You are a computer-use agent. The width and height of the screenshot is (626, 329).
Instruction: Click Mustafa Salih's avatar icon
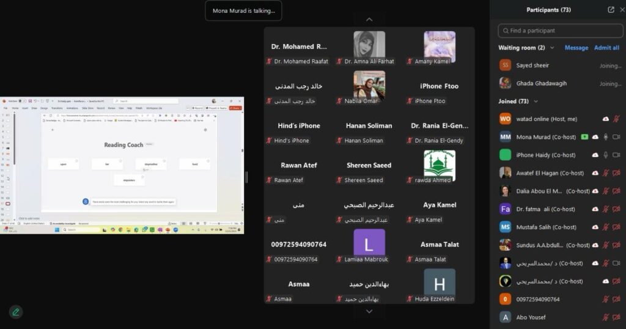(x=505, y=227)
